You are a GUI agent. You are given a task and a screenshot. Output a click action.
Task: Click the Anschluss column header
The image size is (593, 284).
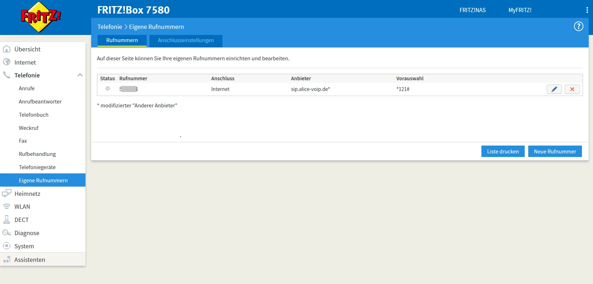[223, 78]
